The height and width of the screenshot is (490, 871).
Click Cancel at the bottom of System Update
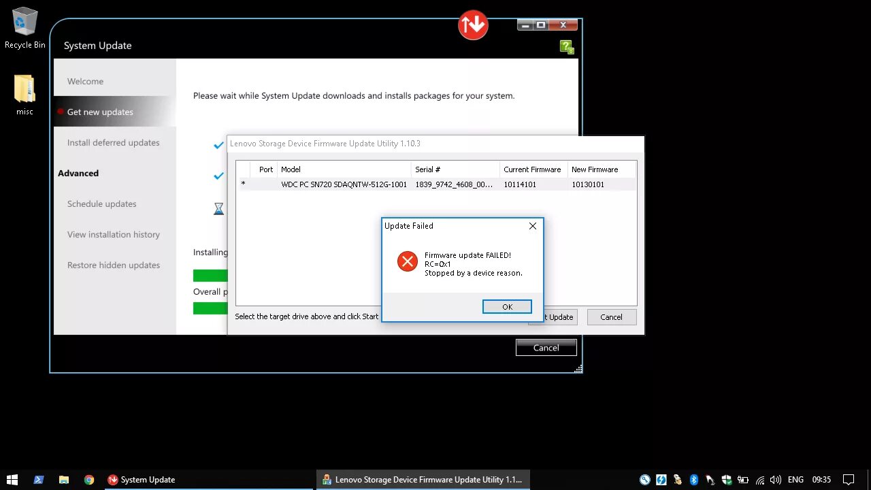[x=546, y=348]
